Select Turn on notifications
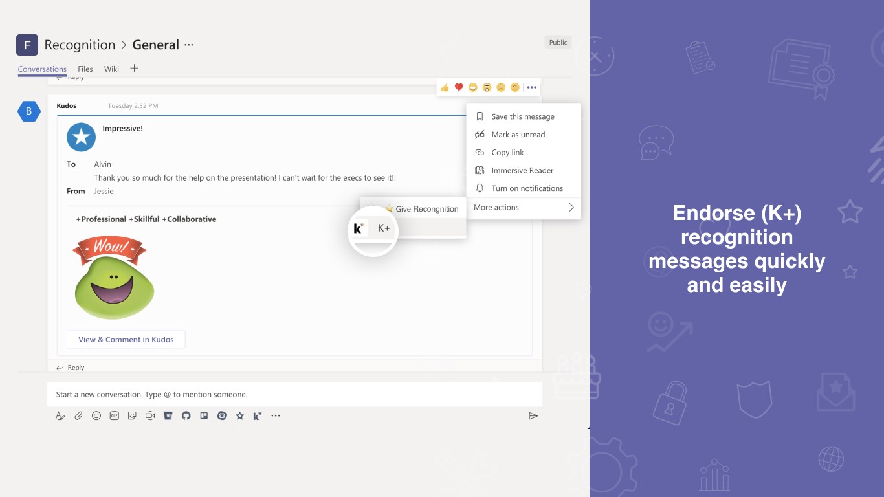Screen dimensions: 884x497 pyautogui.click(x=524, y=188)
